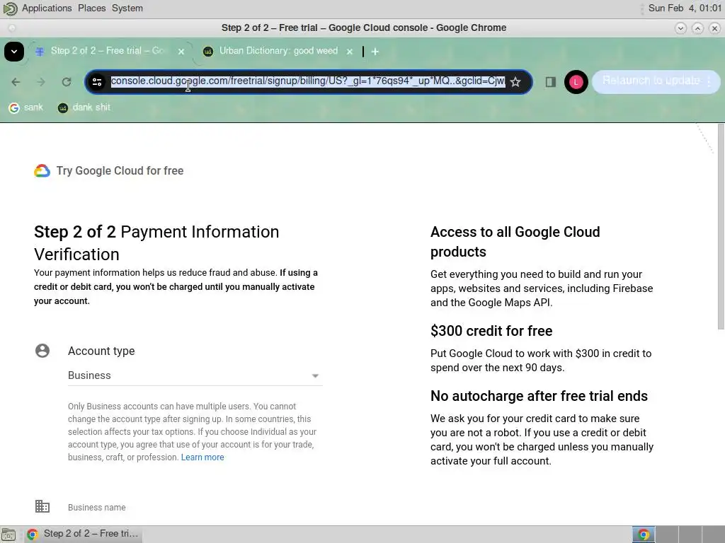This screenshot has height=543, width=725.
Task: Bookmark this page with the star icon
Action: (x=515, y=82)
